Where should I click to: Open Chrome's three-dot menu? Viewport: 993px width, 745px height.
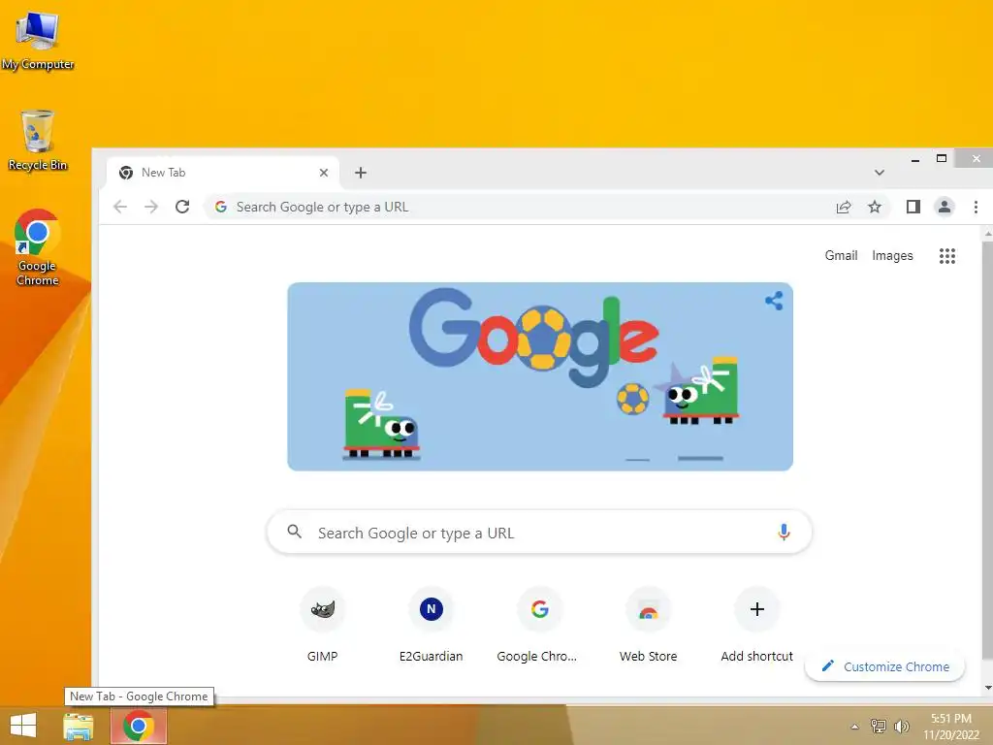click(976, 207)
